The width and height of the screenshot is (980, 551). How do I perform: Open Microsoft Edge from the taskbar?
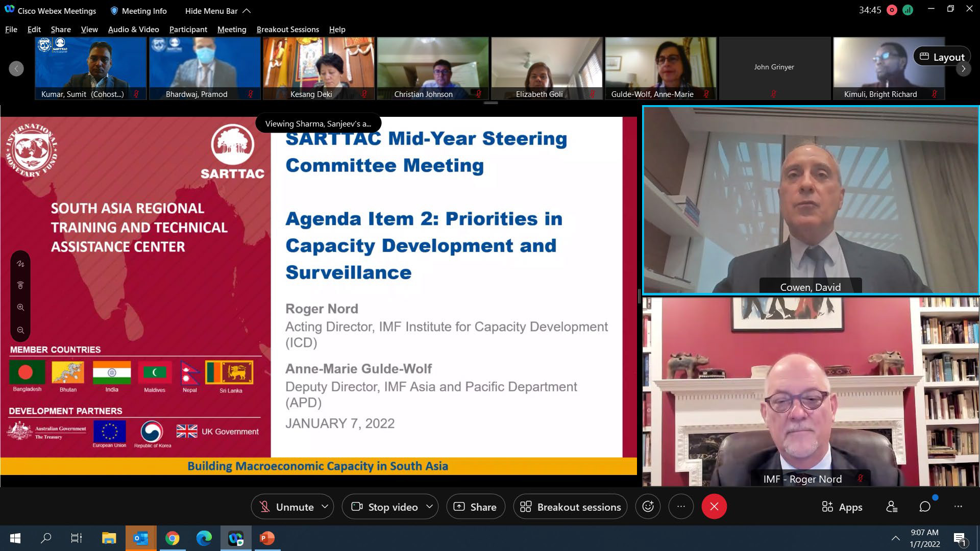coord(204,538)
